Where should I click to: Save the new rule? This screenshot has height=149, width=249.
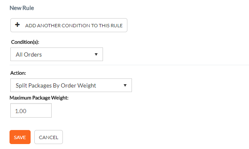(x=20, y=137)
